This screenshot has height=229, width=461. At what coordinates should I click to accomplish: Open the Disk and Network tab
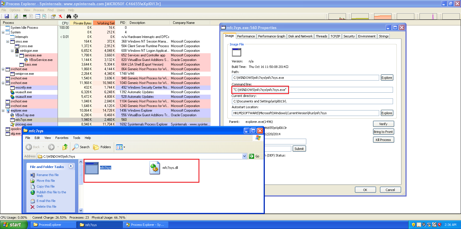pos(300,36)
